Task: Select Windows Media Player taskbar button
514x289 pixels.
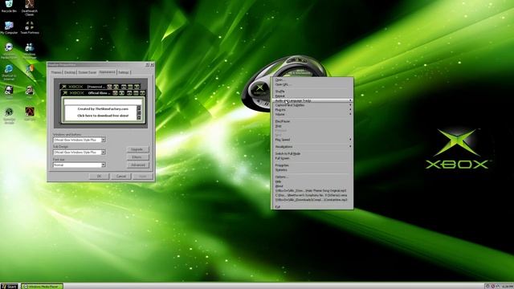Action: [x=42, y=287]
